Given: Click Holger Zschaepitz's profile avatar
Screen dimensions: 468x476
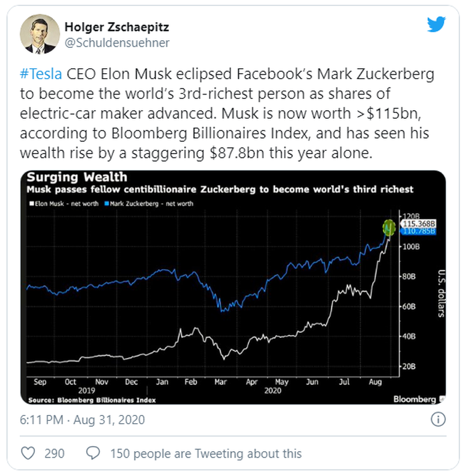Looking at the screenshot, I should click(40, 34).
